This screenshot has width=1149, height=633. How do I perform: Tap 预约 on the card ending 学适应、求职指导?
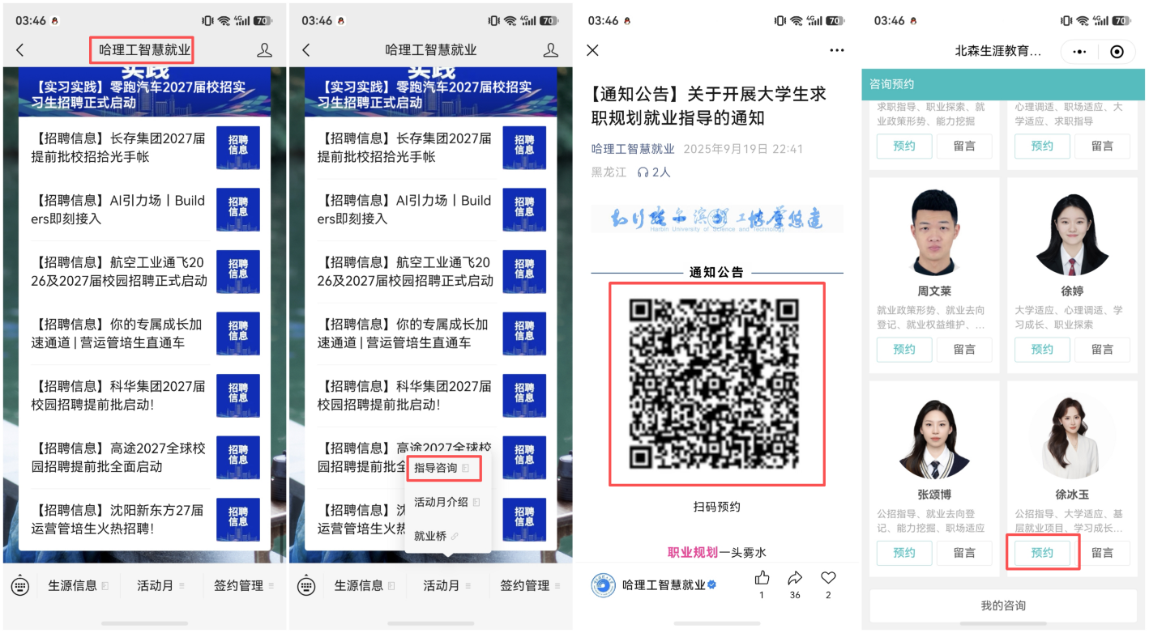point(1042,146)
